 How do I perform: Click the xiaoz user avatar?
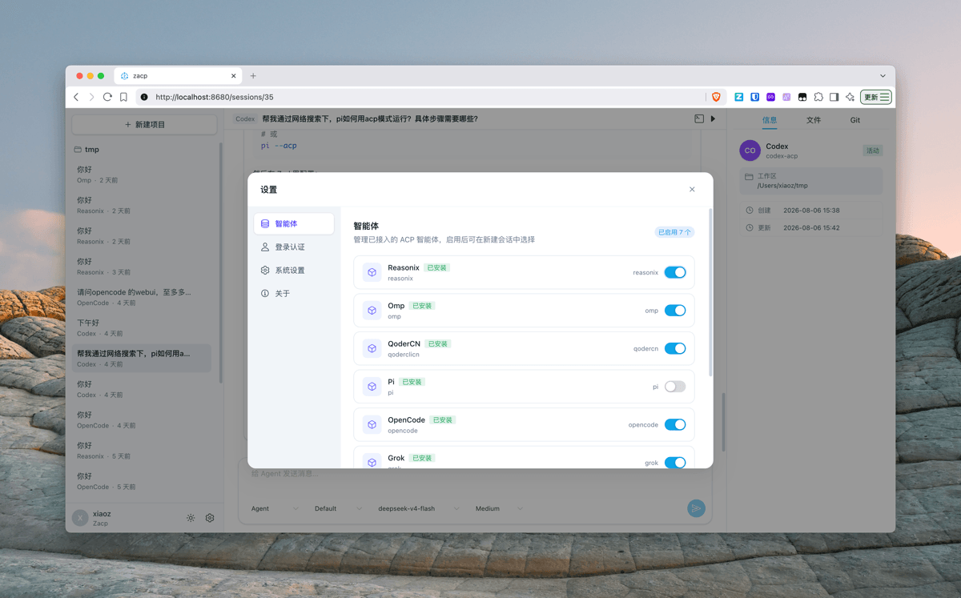pyautogui.click(x=80, y=518)
